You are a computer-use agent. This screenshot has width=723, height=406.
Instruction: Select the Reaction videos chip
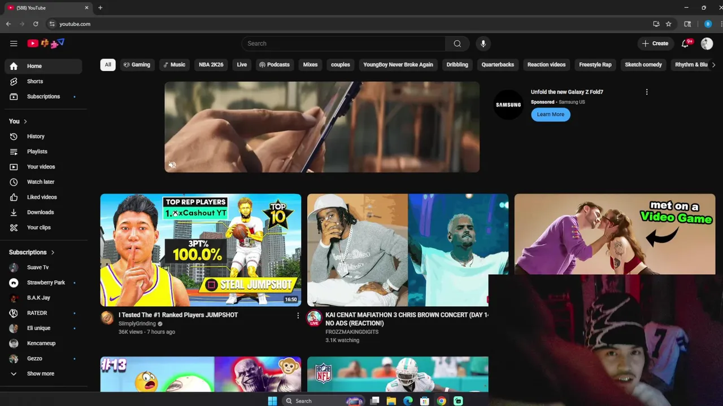click(546, 65)
